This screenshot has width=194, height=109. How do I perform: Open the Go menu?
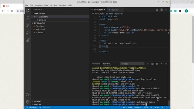[x=51, y=5]
